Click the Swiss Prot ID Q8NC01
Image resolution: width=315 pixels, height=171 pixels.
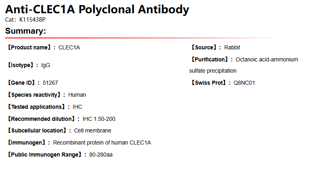(241, 83)
